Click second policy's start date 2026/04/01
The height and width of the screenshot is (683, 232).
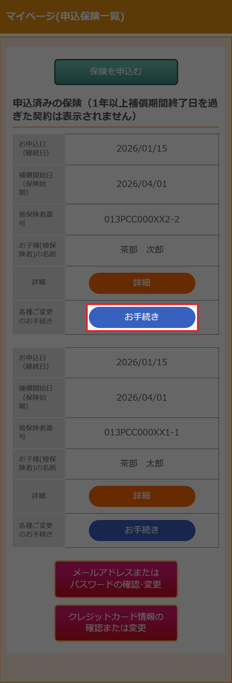(142, 398)
